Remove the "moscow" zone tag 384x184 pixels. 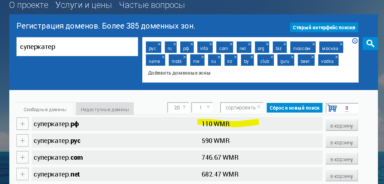(314, 44)
